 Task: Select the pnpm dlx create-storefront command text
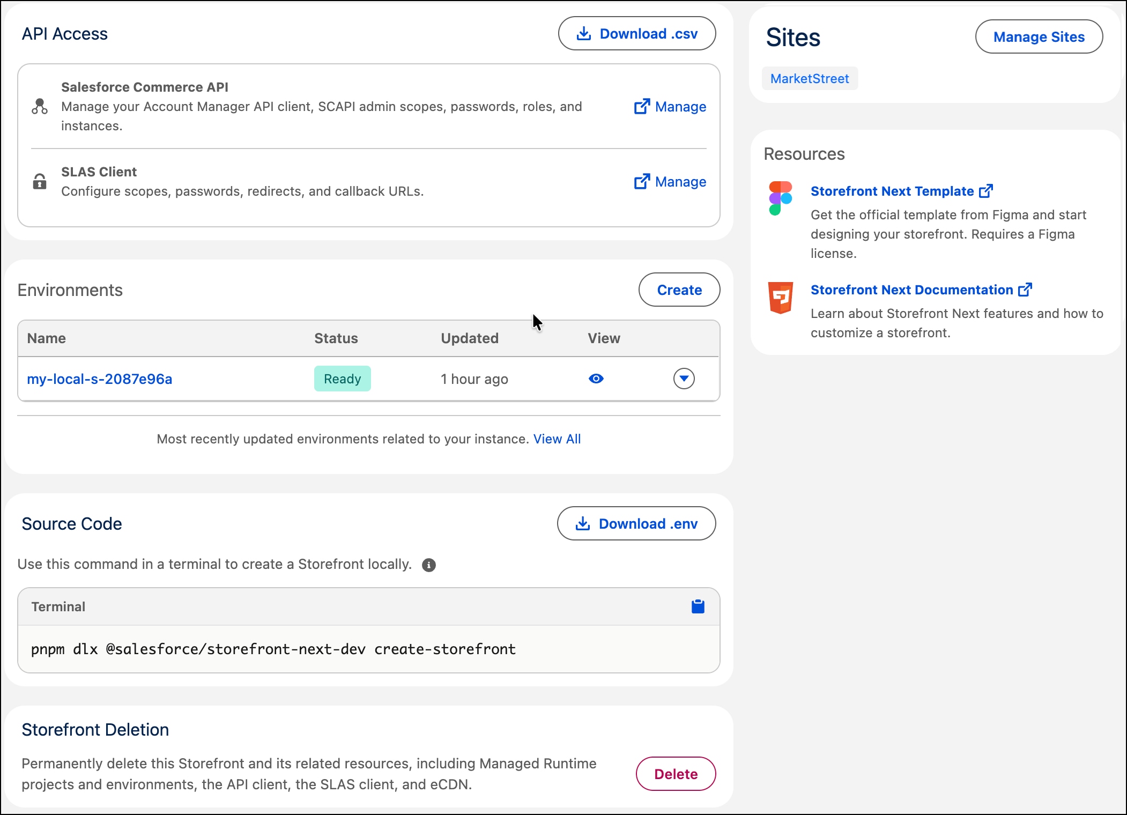click(273, 649)
